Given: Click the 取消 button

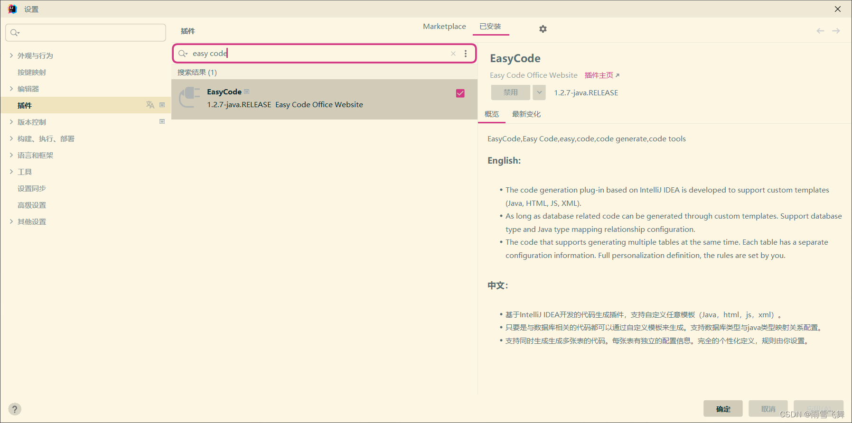Looking at the screenshot, I should [x=768, y=409].
